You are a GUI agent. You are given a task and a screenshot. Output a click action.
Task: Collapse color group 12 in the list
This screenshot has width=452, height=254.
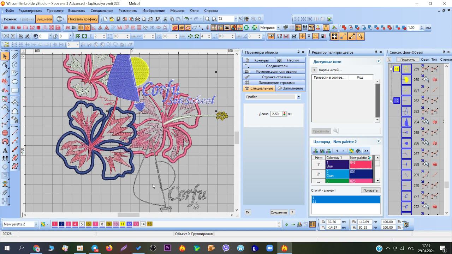coord(391,101)
